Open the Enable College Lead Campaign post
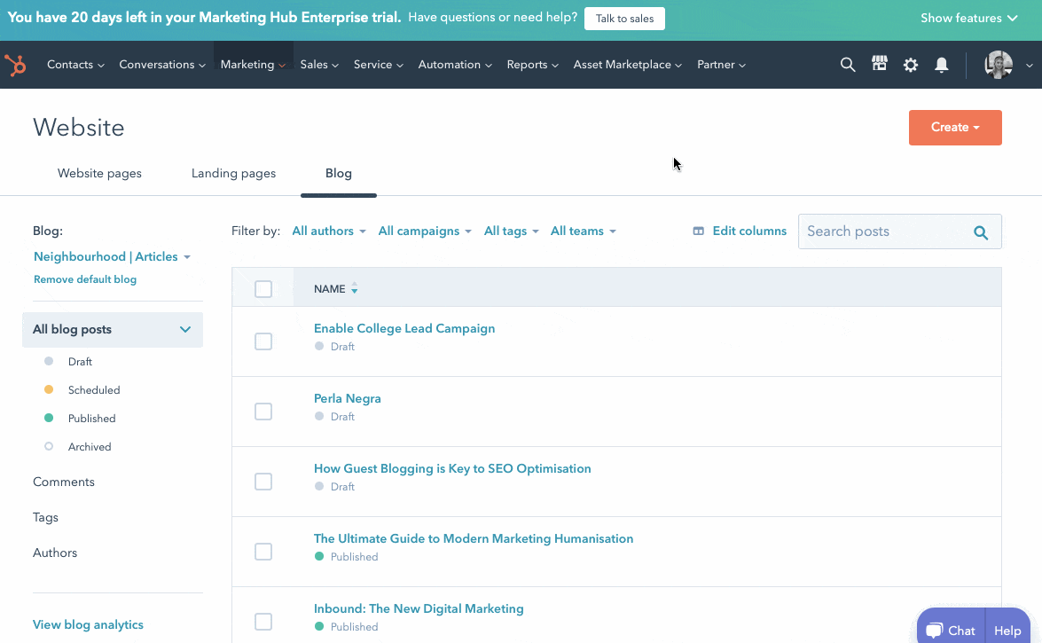Viewport: 1042px width, 643px height. tap(404, 328)
